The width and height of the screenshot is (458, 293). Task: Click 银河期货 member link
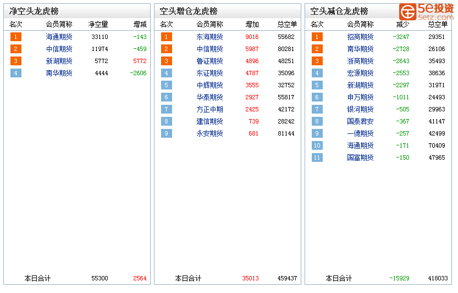tap(360, 109)
